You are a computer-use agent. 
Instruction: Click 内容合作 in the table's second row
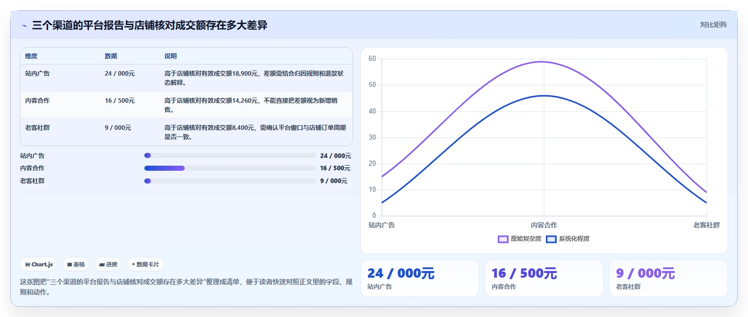37,100
